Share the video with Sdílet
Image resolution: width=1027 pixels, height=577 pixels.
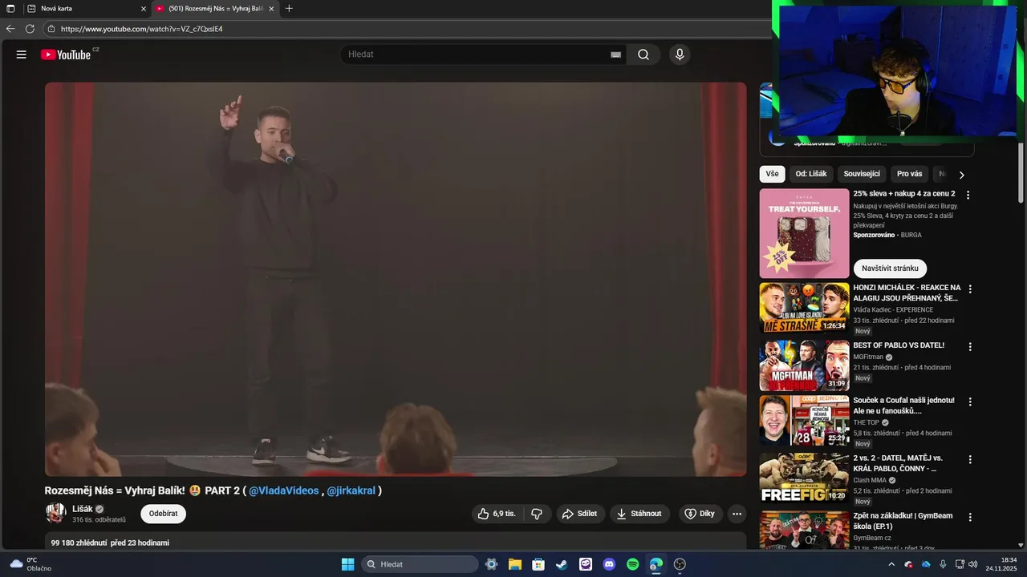(579, 514)
